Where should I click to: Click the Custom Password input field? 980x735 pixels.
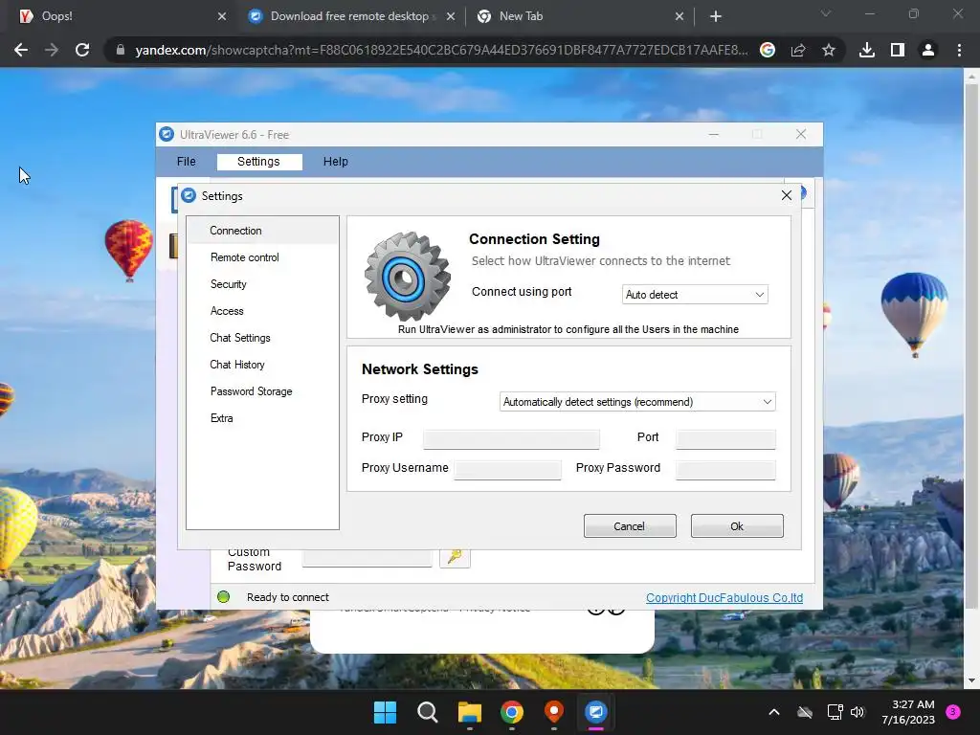click(367, 558)
